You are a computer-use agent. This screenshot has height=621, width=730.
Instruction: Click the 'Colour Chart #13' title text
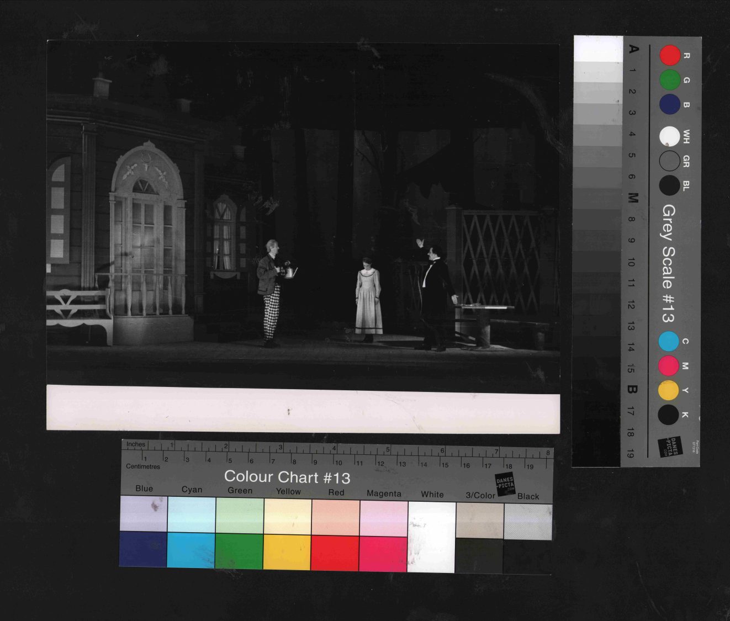pyautogui.click(x=287, y=477)
